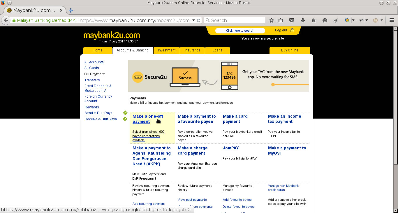Select Make a payment to MyGST
Screen dimensions: 398x213
coord(287,151)
